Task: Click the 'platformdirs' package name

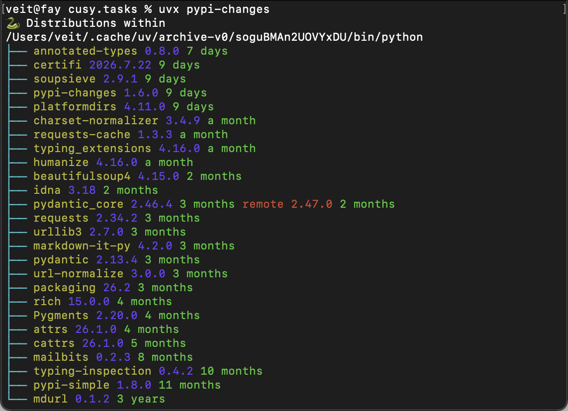Action: (75, 107)
